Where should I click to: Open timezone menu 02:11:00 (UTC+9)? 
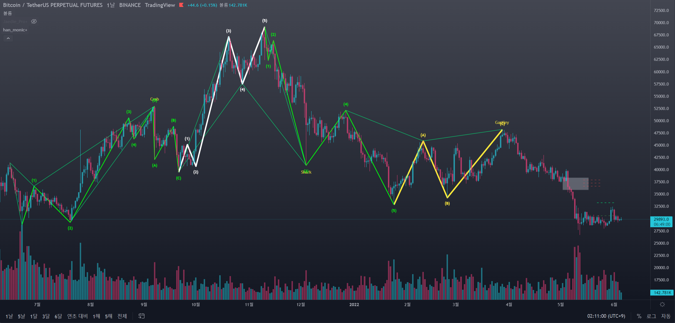pyautogui.click(x=606, y=316)
